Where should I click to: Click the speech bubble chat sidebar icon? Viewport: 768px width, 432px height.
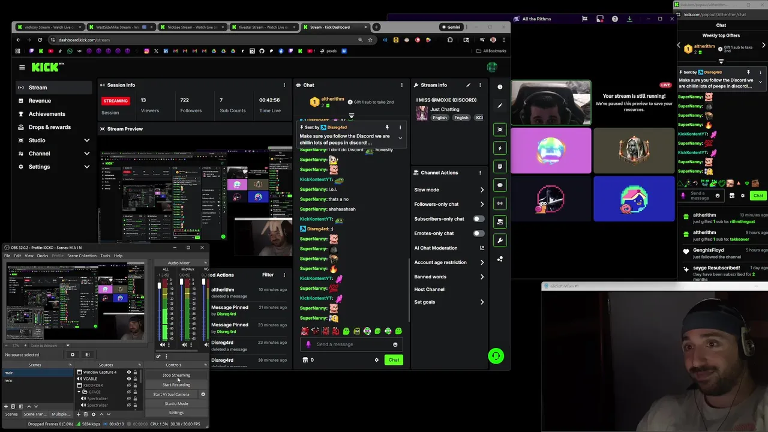coord(500,185)
